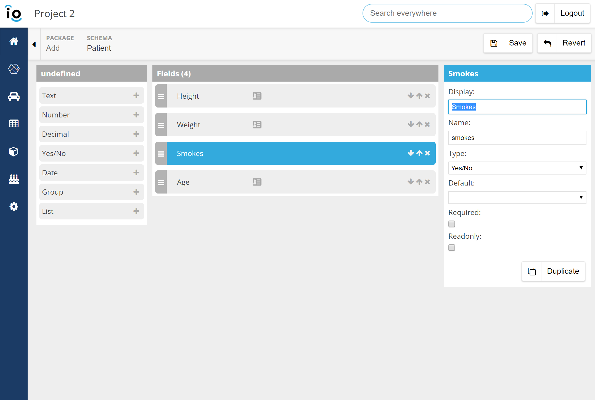
Task: Grab the Smokes row drag handle
Action: coord(161,153)
